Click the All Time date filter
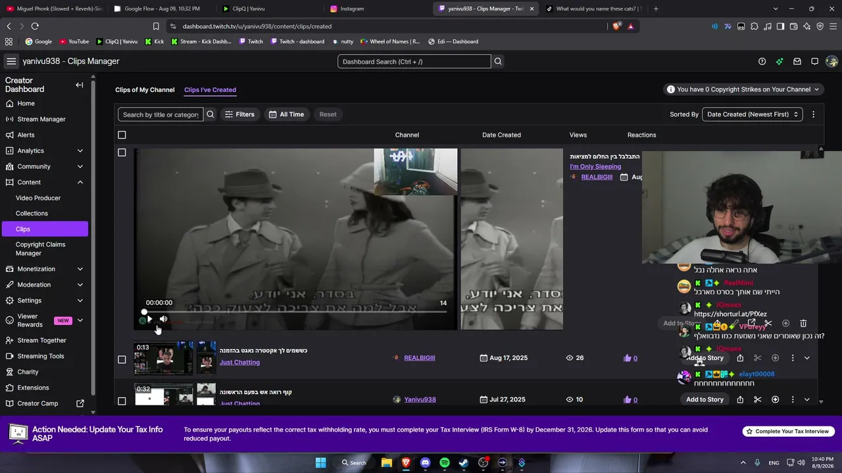Viewport: 842px width, 473px height. (286, 114)
